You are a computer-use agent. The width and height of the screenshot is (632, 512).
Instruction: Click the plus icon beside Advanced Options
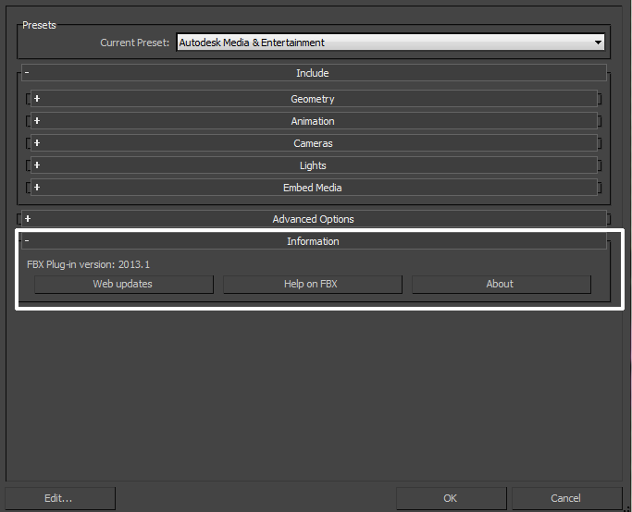point(28,219)
